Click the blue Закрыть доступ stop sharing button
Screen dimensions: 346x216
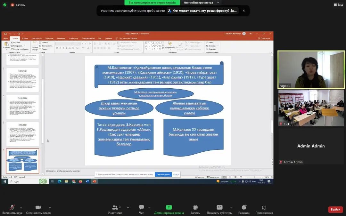[x=163, y=174]
